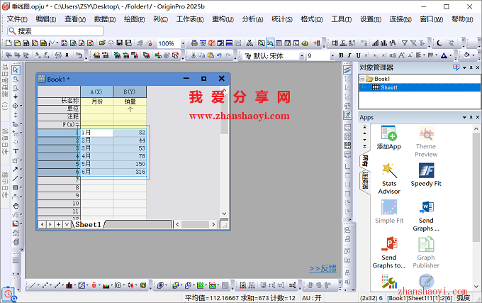Open the Apps panel options dropdown arrow
This screenshot has height=303, width=482.
pyautogui.click(x=464, y=117)
